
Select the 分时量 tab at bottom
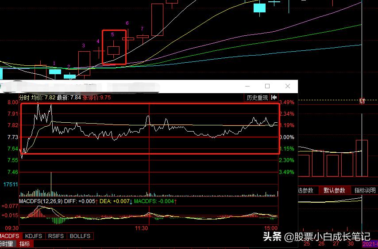[x=7, y=244]
